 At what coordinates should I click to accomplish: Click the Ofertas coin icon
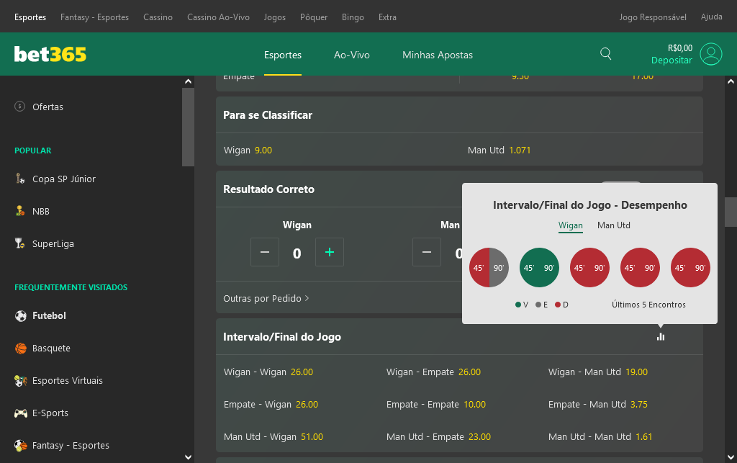click(x=19, y=107)
